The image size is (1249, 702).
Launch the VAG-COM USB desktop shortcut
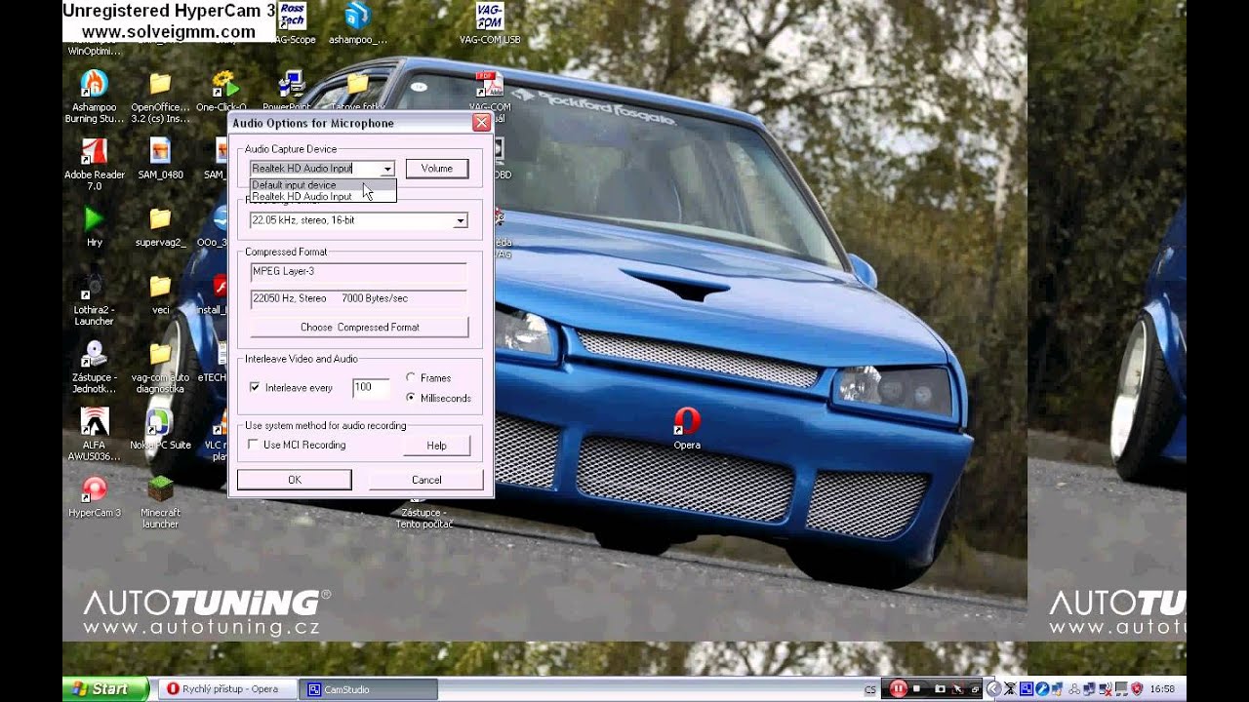click(x=489, y=23)
